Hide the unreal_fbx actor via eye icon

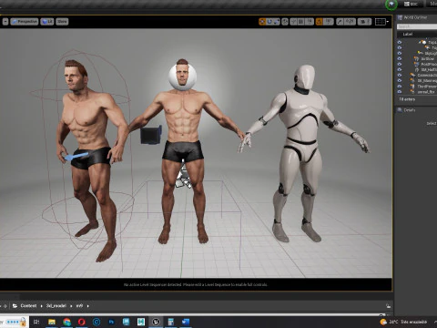pyautogui.click(x=400, y=92)
